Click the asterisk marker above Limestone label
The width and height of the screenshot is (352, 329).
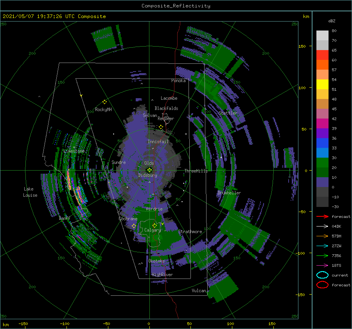[x=74, y=147]
